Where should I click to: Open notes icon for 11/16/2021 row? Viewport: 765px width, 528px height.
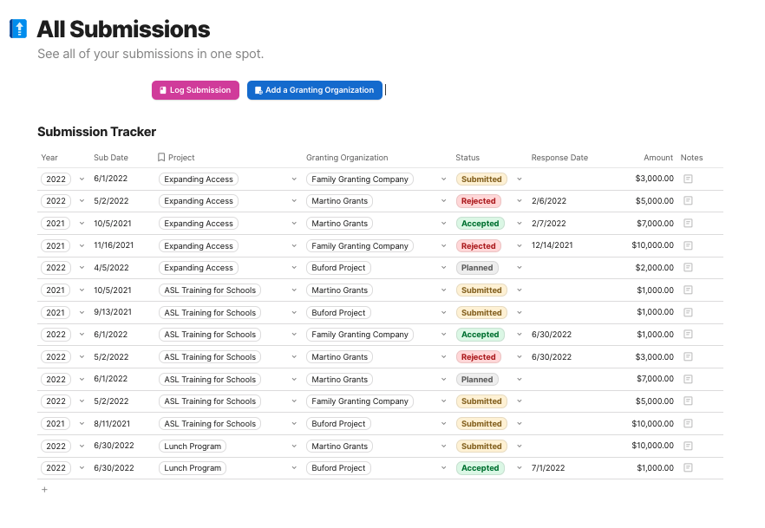click(688, 245)
